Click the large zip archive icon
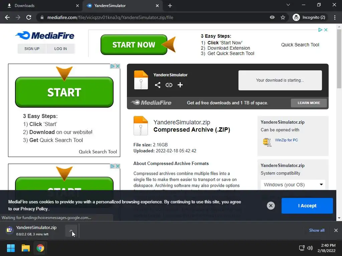The image size is (342, 256). pos(141,126)
